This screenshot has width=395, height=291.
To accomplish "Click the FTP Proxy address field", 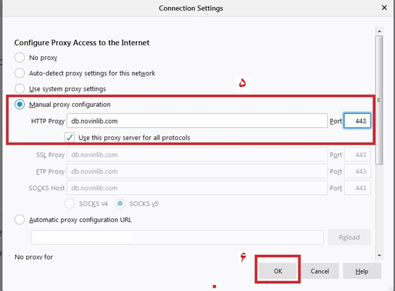I will click(x=197, y=172).
